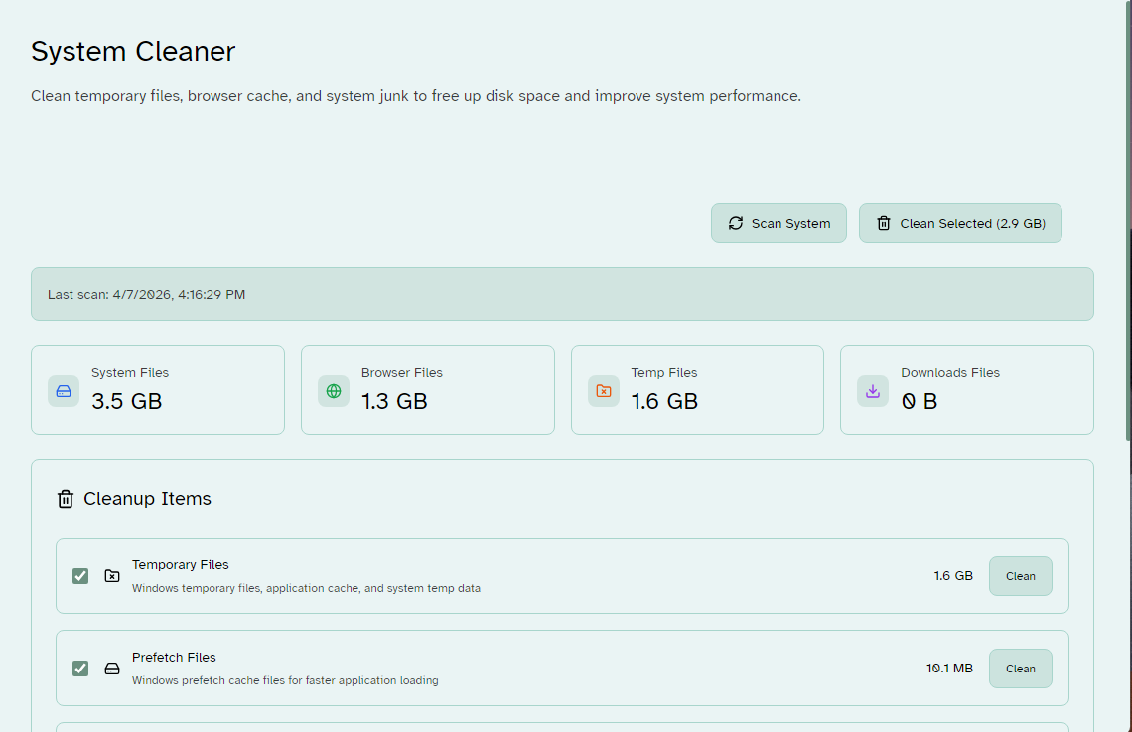Click the Temp Files card label
The image size is (1132, 732).
pyautogui.click(x=664, y=373)
